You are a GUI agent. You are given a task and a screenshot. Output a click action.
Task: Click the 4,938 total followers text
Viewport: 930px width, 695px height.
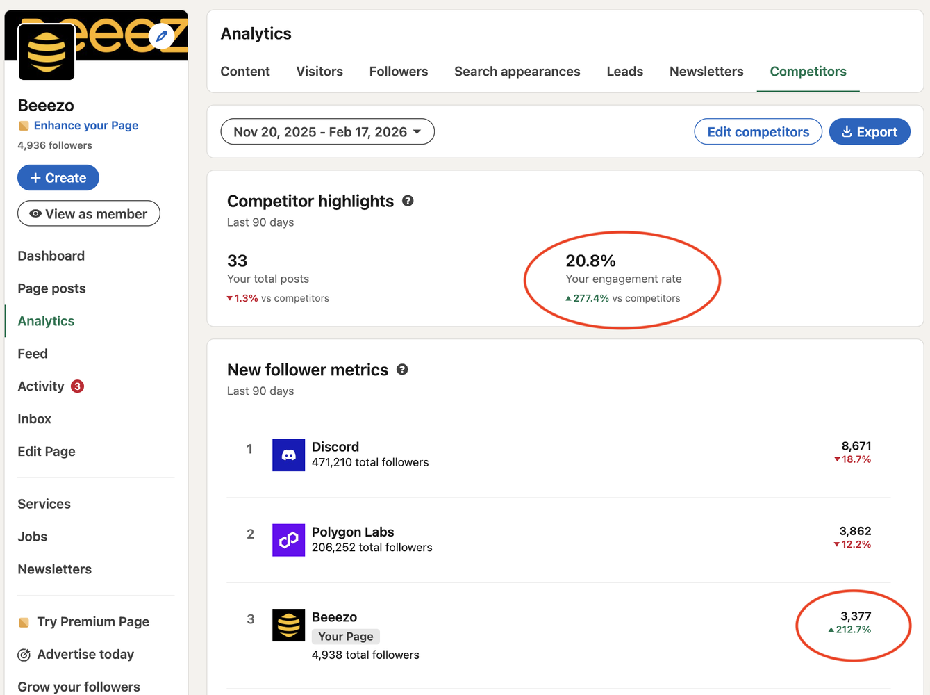(x=365, y=655)
